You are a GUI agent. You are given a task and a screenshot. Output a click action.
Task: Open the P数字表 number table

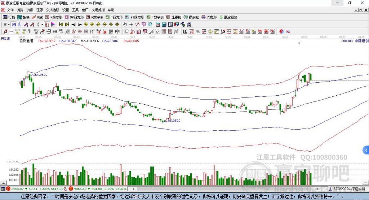pos(95,17)
